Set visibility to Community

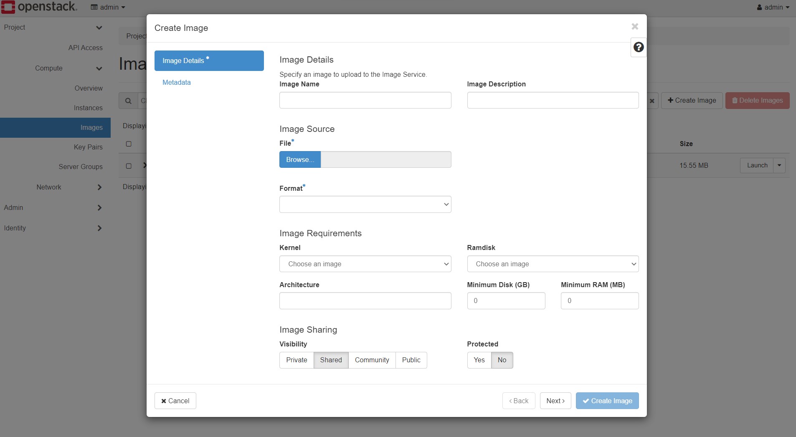tap(372, 360)
